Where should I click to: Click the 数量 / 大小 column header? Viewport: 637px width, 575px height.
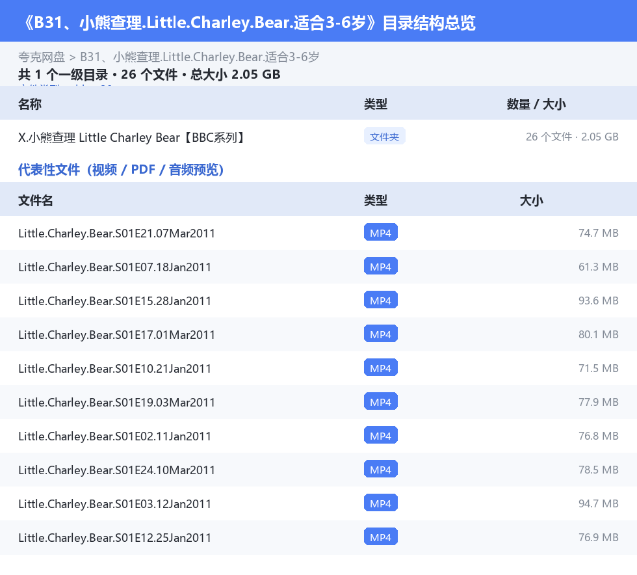[536, 104]
